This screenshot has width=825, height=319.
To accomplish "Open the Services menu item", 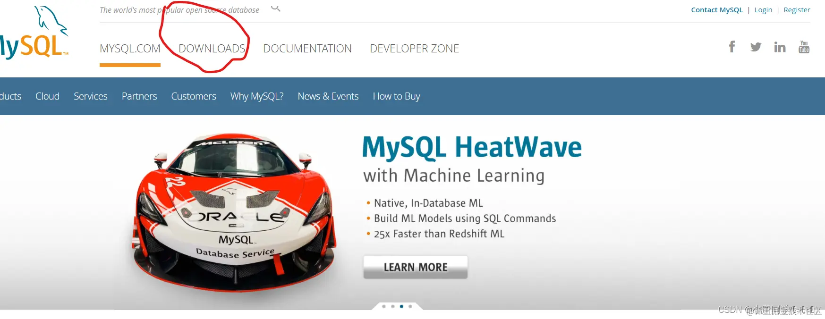I will click(x=91, y=96).
